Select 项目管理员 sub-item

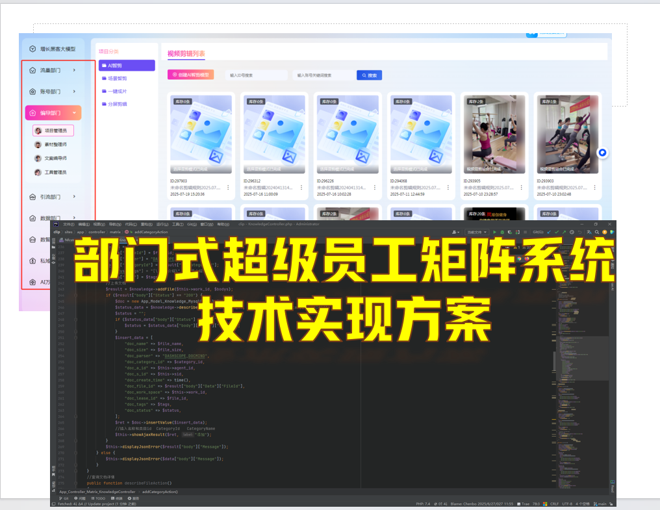click(x=53, y=131)
